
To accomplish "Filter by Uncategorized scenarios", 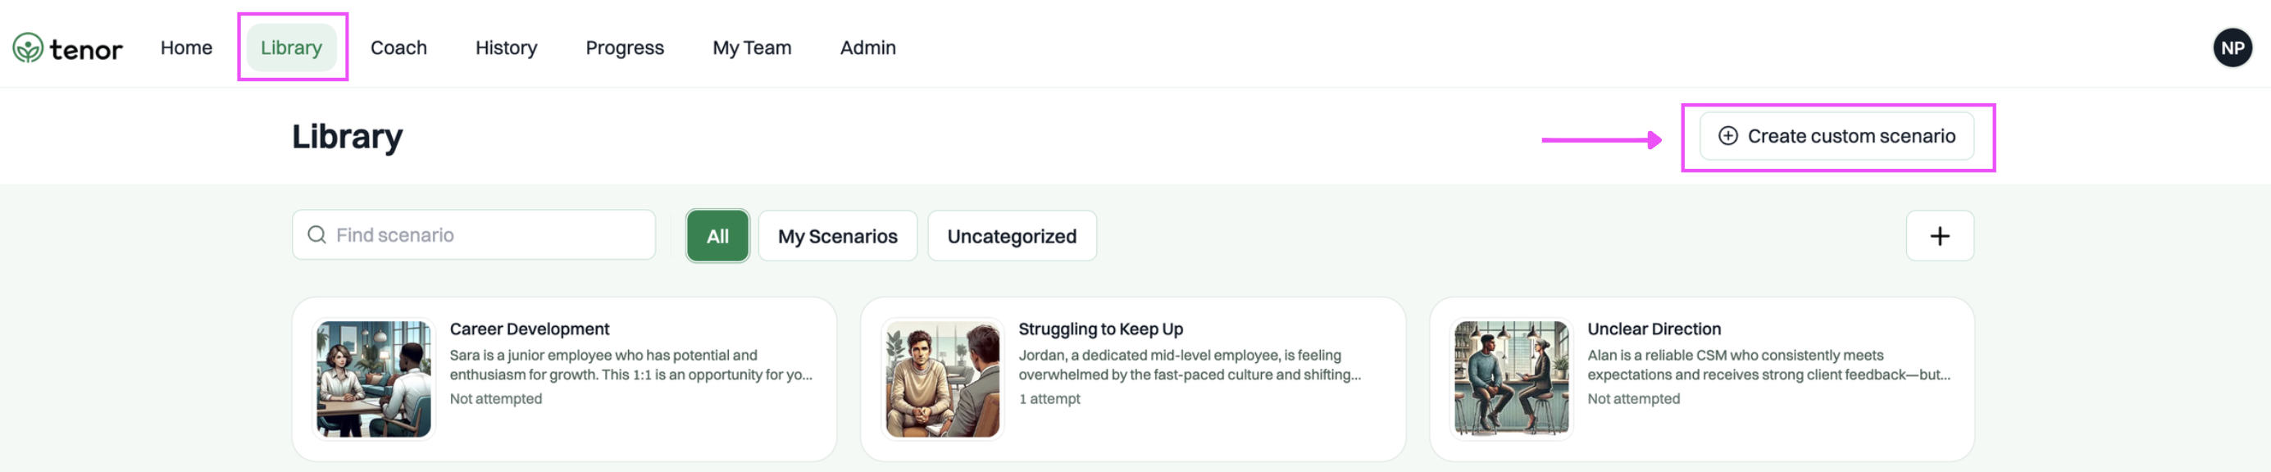I will point(1012,236).
